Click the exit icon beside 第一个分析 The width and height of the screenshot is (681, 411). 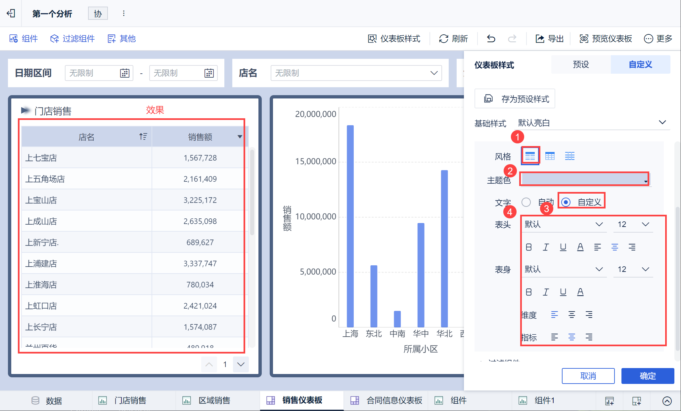tap(11, 13)
